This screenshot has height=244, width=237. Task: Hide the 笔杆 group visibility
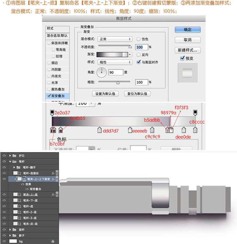(x=4, y=161)
